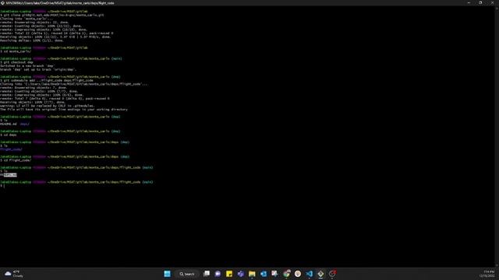Click the 'deps/' directory in ls output
Image resolution: width=499 pixels, height=280 pixels.
click(x=24, y=124)
